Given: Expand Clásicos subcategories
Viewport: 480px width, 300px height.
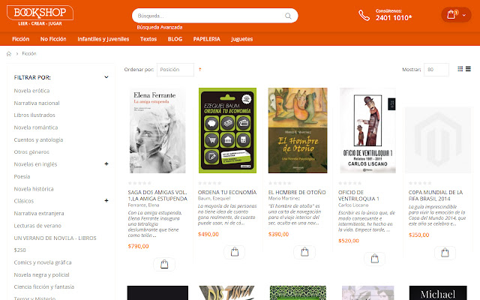Looking at the screenshot, I should click(106, 200).
